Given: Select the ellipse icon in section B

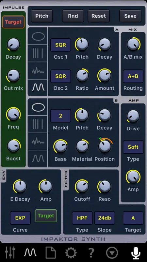Looking at the screenshot, I should (x=38, y=107).
